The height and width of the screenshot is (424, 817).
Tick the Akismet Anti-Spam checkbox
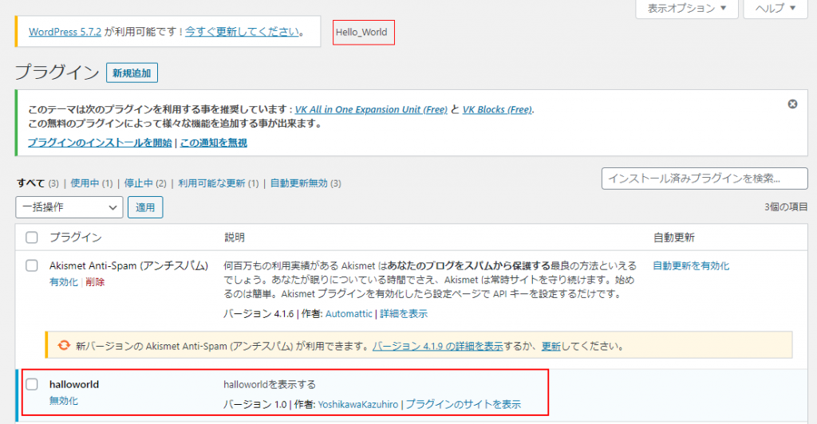(x=32, y=265)
